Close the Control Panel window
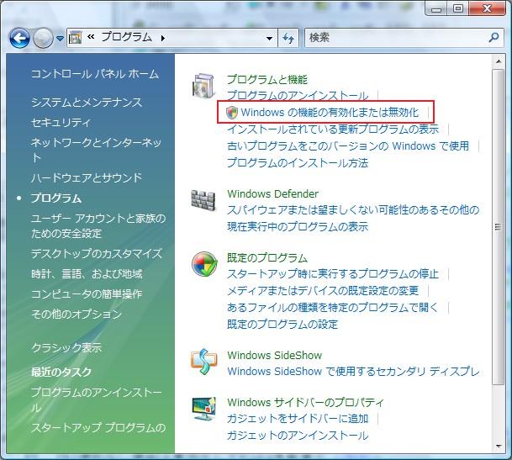Screen dimensions: 512x460 pos(487,8)
